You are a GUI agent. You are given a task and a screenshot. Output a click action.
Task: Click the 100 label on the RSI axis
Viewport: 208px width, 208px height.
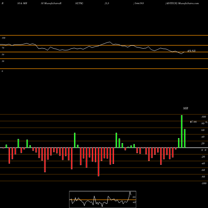pos(3,38)
